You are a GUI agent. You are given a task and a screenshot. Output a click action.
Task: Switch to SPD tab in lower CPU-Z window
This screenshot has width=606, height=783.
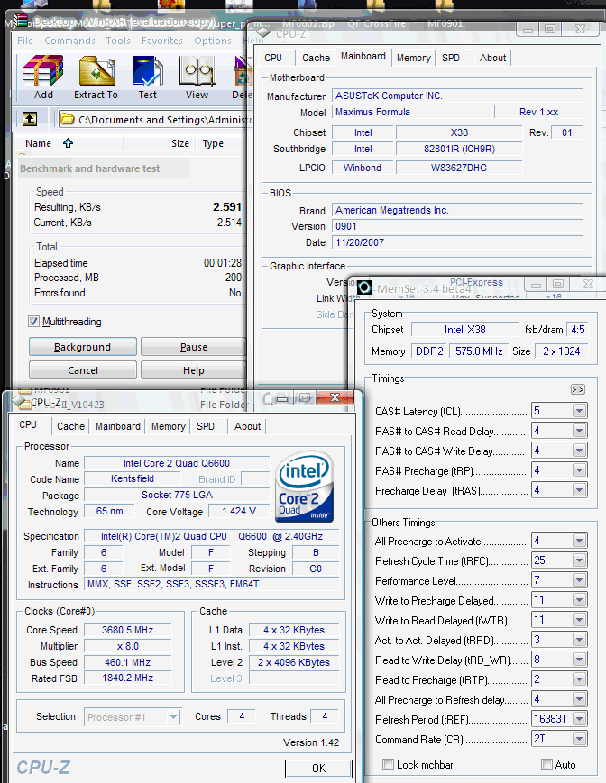pyautogui.click(x=206, y=426)
